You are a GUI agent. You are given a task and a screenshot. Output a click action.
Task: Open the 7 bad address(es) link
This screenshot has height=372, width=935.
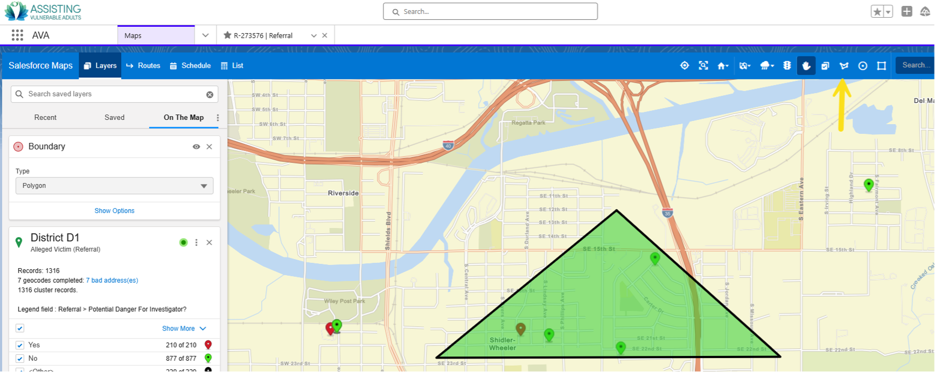[112, 280]
